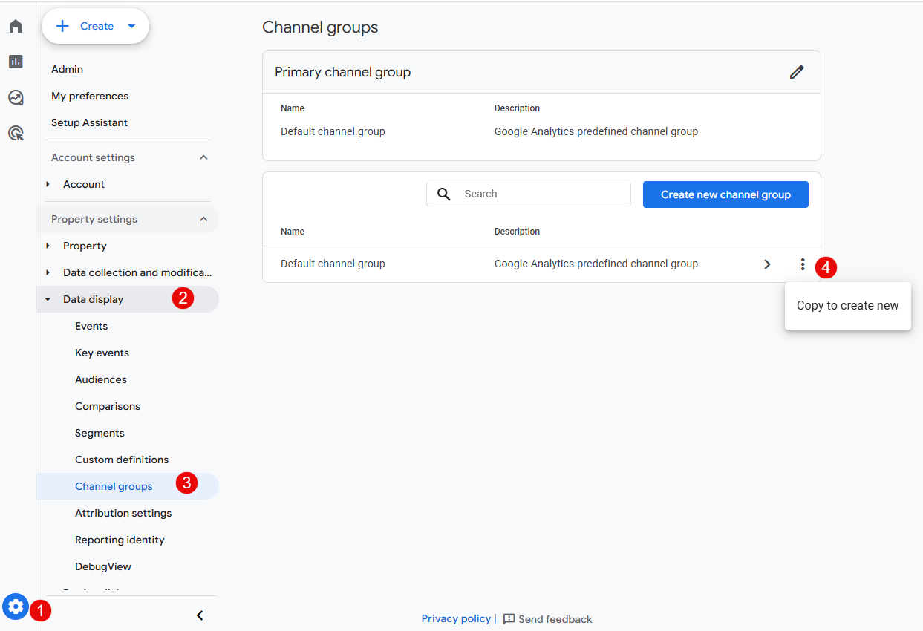The width and height of the screenshot is (923, 631).
Task: Open Attribution settings
Action: coord(123,513)
